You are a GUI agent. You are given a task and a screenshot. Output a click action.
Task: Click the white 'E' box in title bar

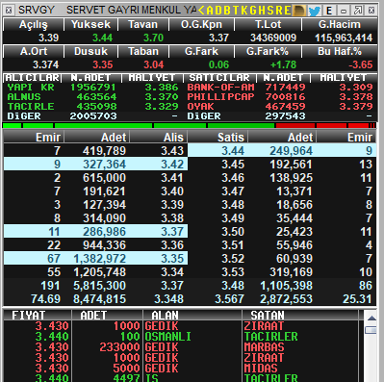(329, 11)
